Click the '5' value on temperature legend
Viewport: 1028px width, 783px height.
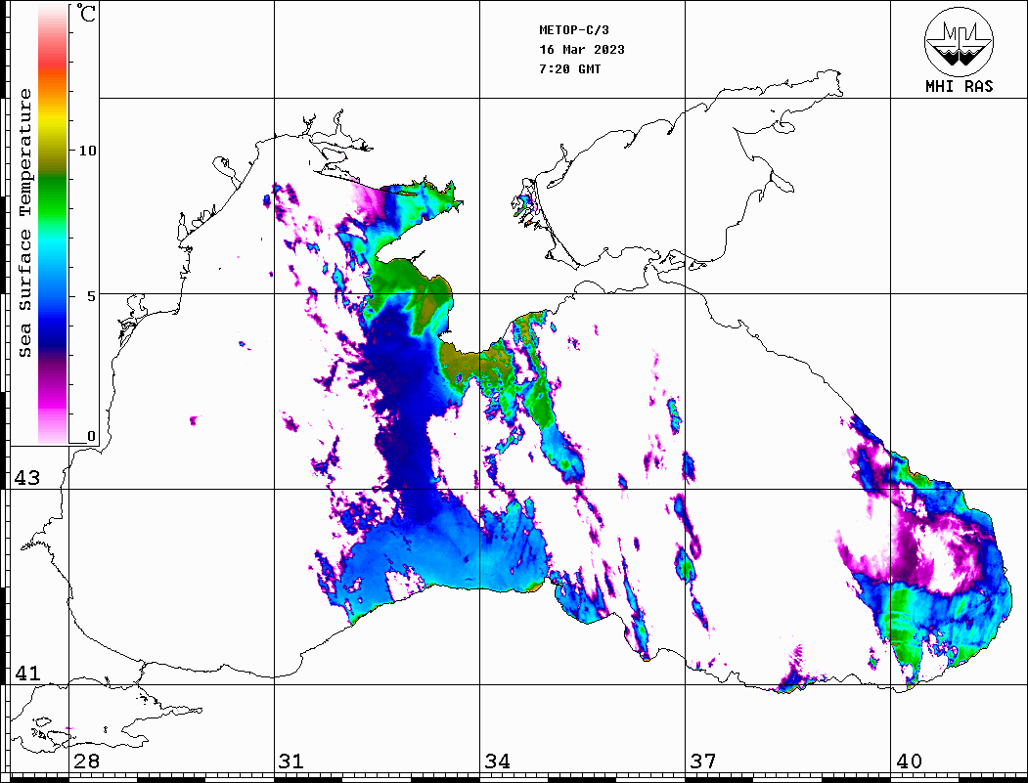click(91, 296)
